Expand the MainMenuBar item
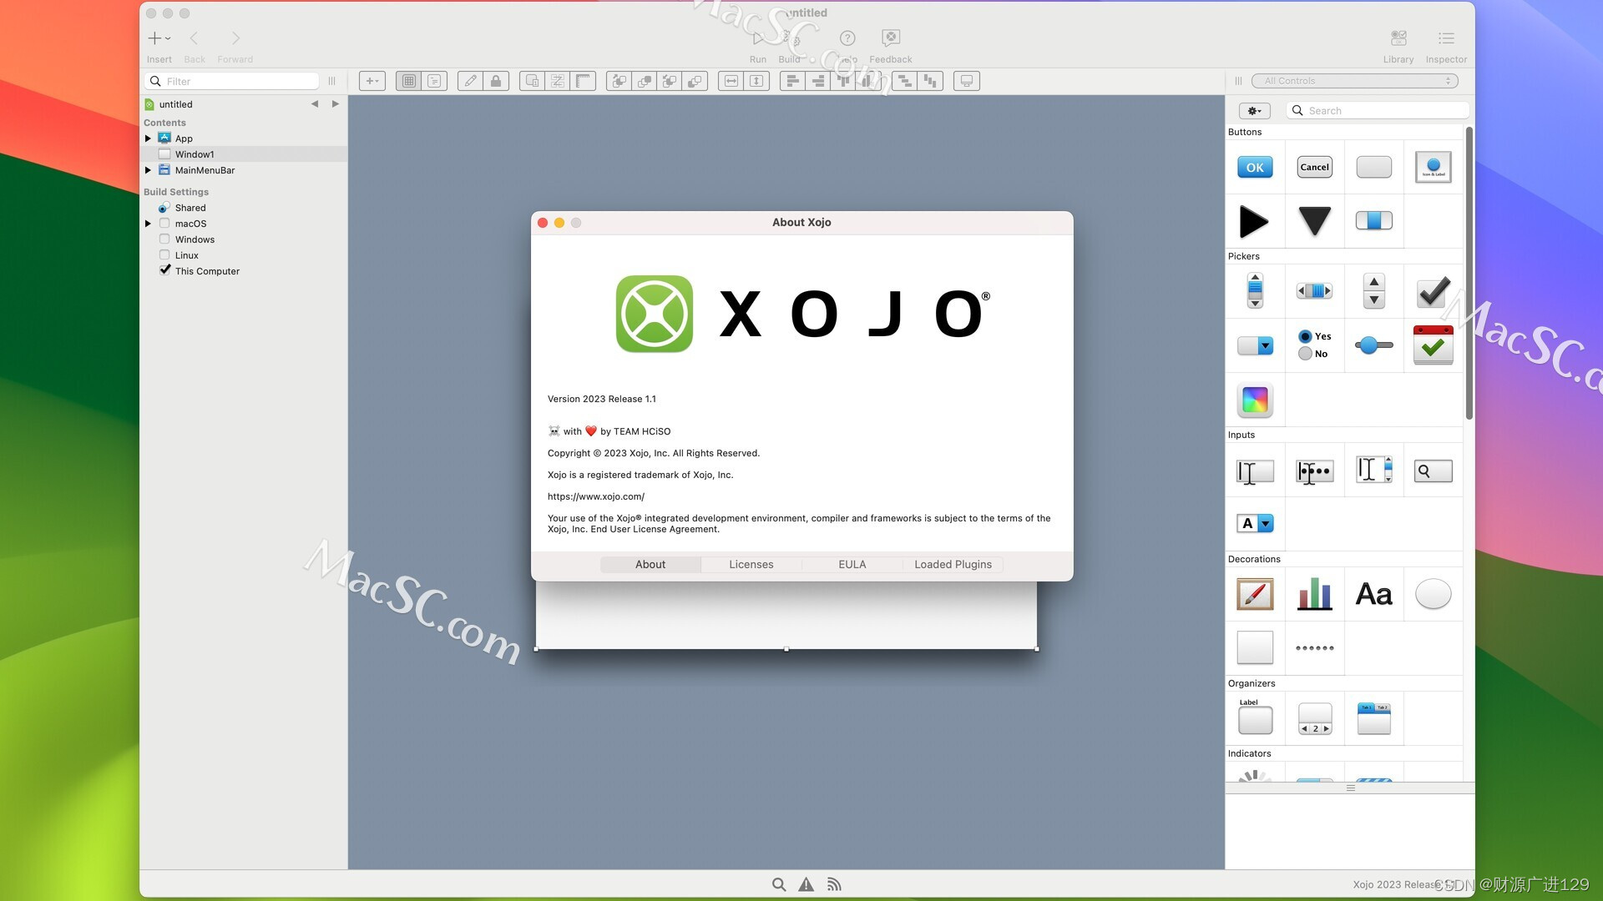Screen dimensions: 1603x901 pos(148,170)
